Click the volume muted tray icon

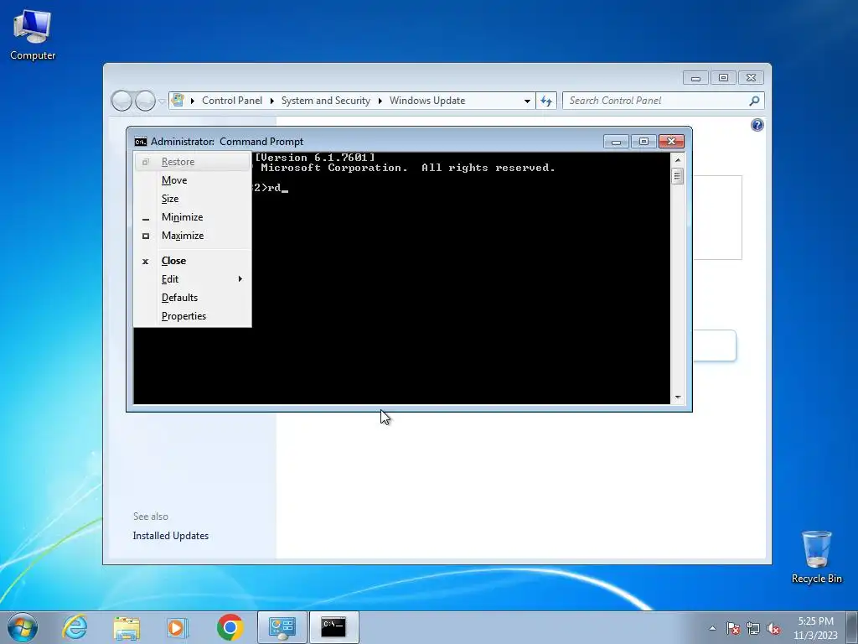pyautogui.click(x=773, y=628)
